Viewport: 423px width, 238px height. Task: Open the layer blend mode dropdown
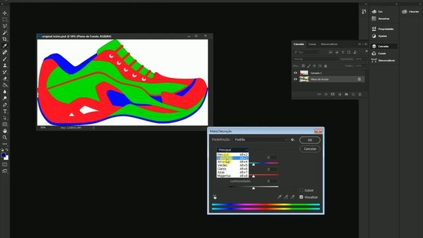(316, 59)
